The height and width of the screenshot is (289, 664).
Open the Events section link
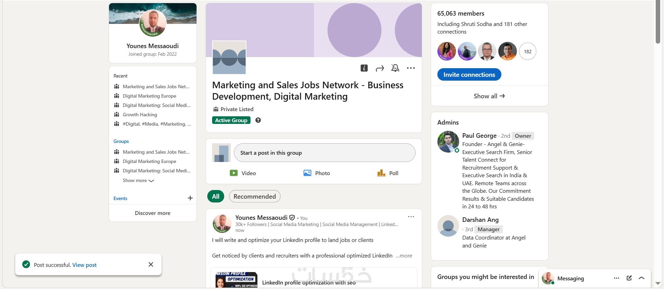pyautogui.click(x=120, y=198)
